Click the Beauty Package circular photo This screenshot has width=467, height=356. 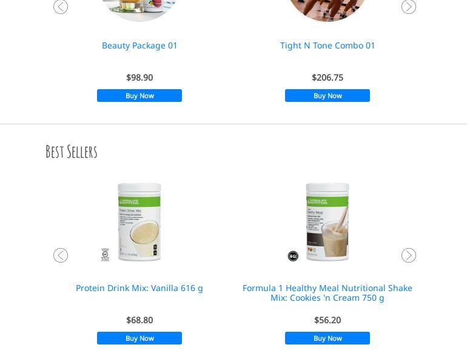pos(139,9)
